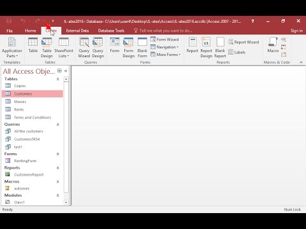Viewport: 306px width, 229px height.
Task: Create a new Macro
Action: point(273,45)
